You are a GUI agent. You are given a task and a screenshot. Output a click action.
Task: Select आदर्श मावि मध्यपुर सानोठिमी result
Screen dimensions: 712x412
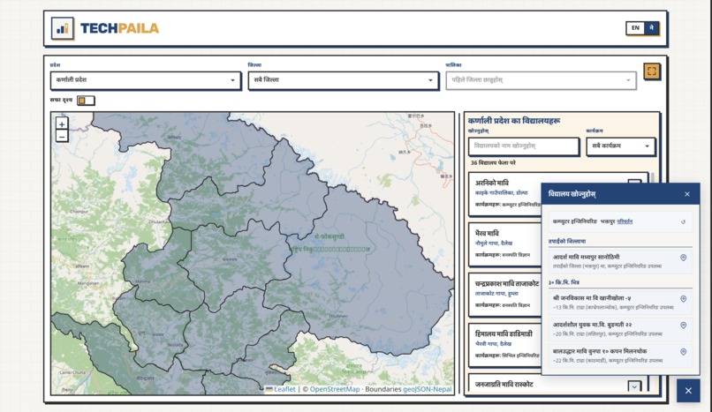(x=620, y=261)
